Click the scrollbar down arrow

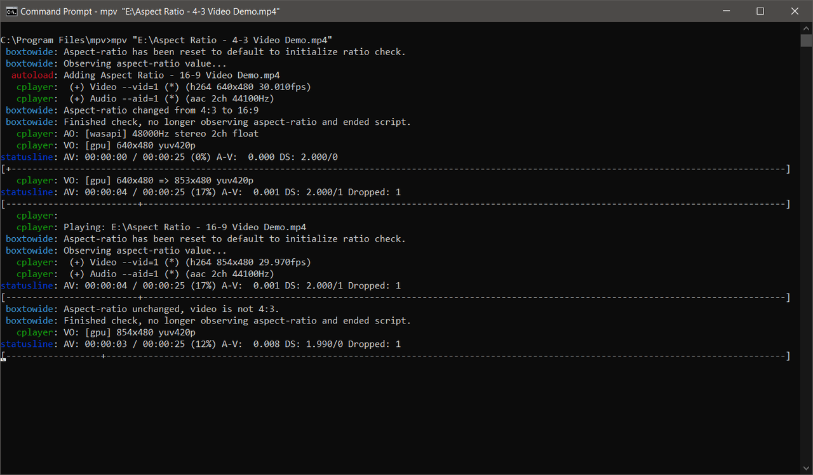805,467
